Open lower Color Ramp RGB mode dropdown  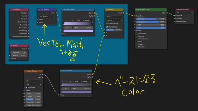[78, 81]
